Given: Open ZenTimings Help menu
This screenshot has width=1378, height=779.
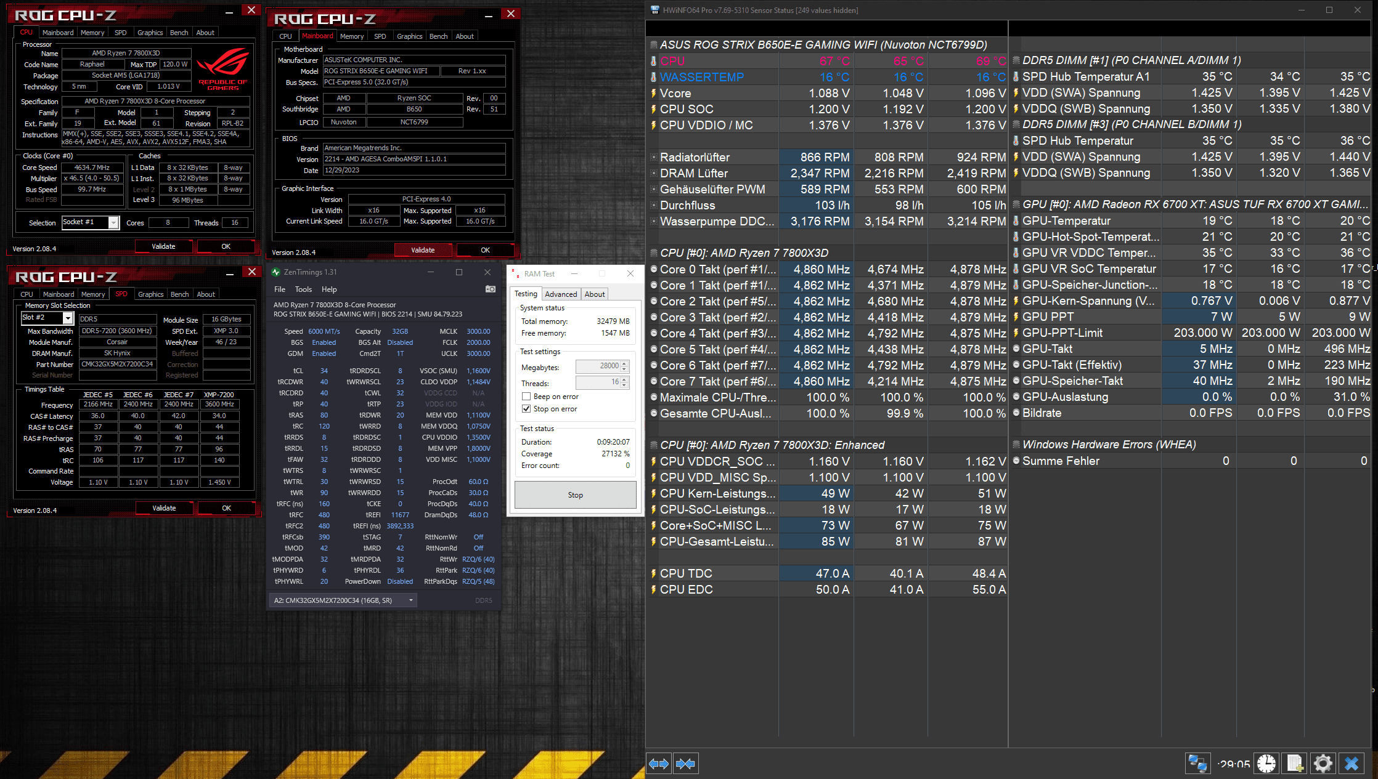Looking at the screenshot, I should [x=329, y=289].
